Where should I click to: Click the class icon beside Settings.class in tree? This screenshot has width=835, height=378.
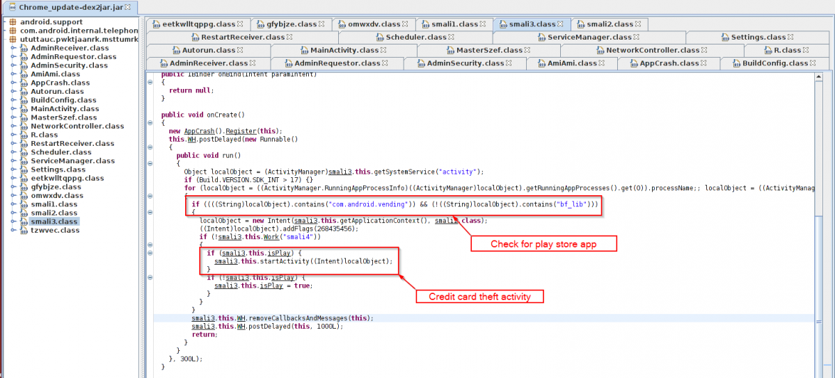tap(24, 170)
